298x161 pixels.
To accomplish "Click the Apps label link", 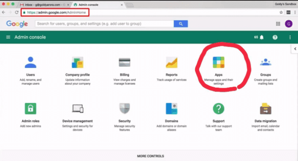I will (x=219, y=75).
